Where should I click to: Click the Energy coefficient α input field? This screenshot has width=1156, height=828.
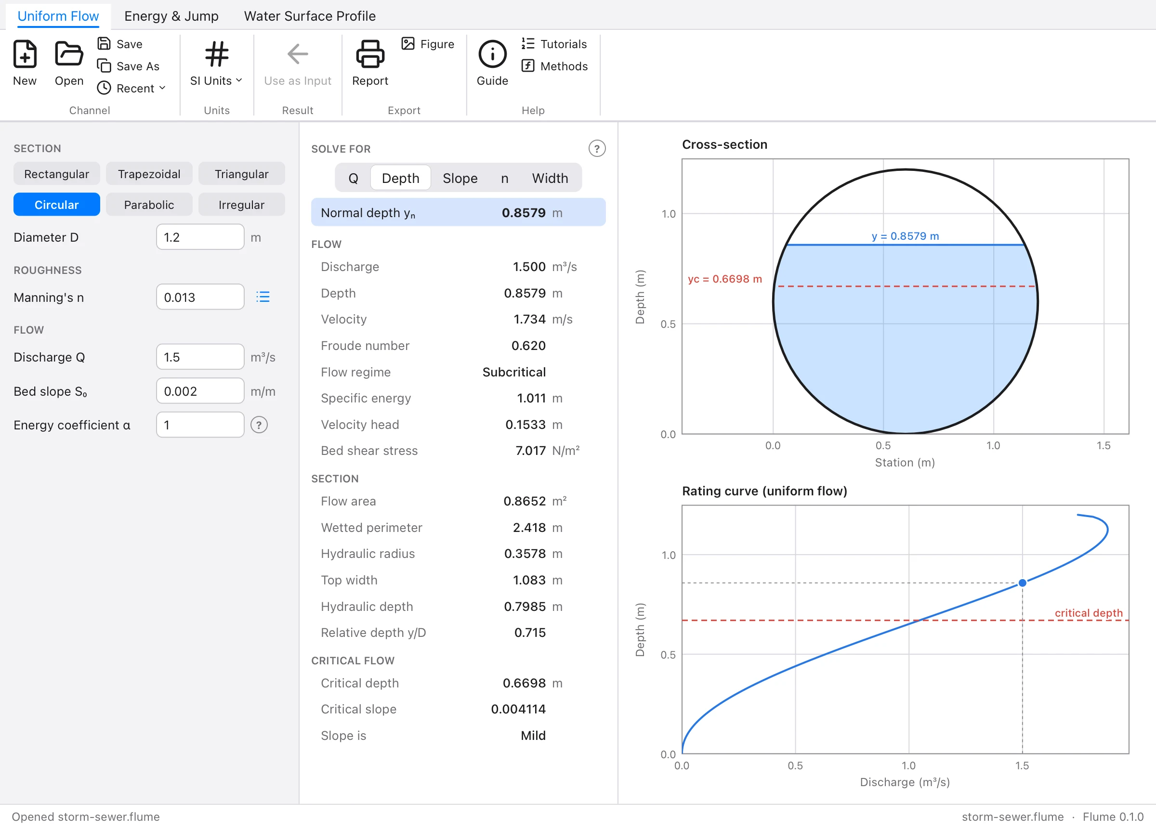tap(200, 425)
